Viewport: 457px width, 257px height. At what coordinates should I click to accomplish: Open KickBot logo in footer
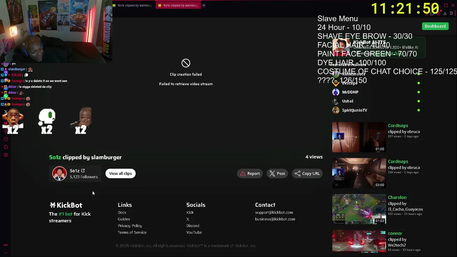66,205
